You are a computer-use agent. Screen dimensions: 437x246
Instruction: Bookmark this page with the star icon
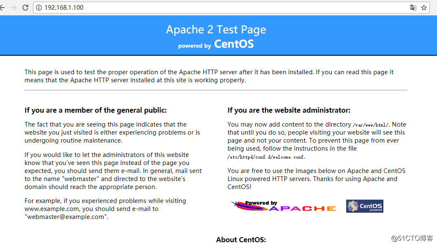click(424, 8)
